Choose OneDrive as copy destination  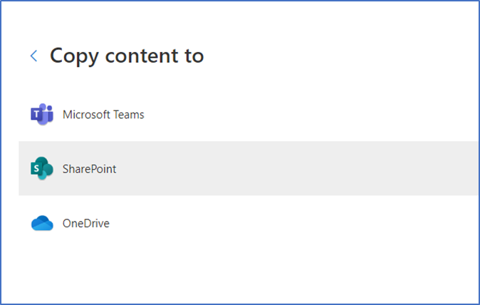tap(249, 223)
